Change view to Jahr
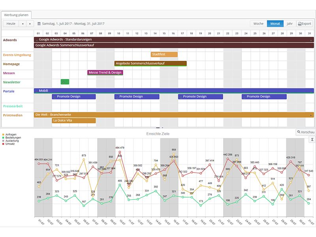Screen dimensions: 316x237 (x=290, y=24)
